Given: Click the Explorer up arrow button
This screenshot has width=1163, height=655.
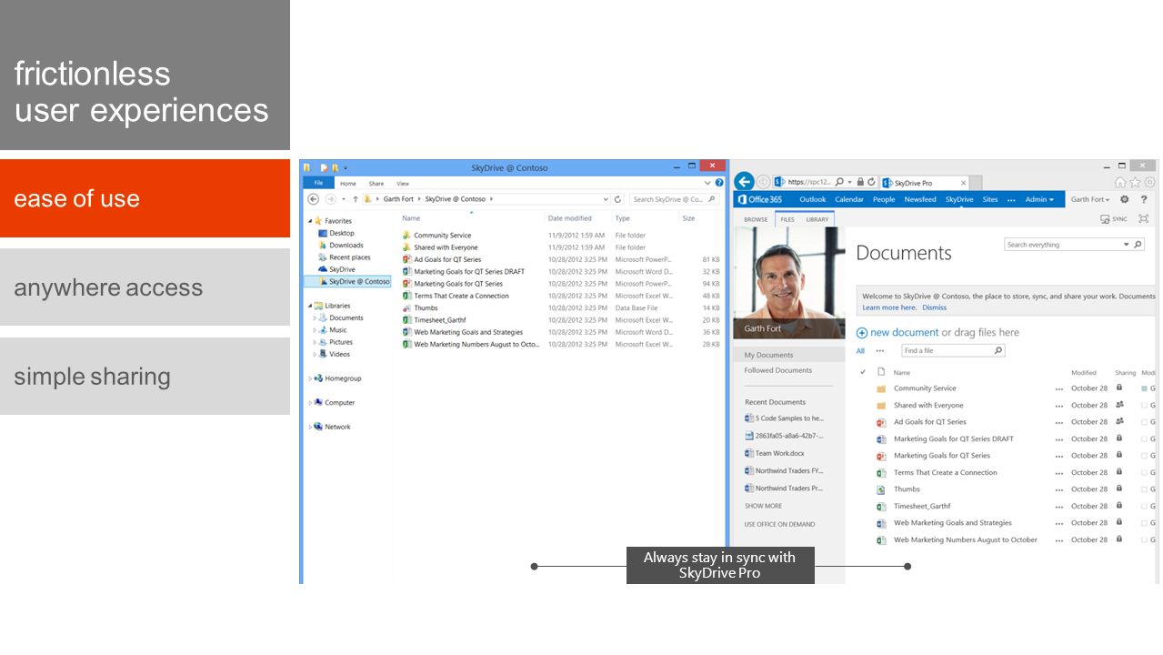Looking at the screenshot, I should [355, 199].
